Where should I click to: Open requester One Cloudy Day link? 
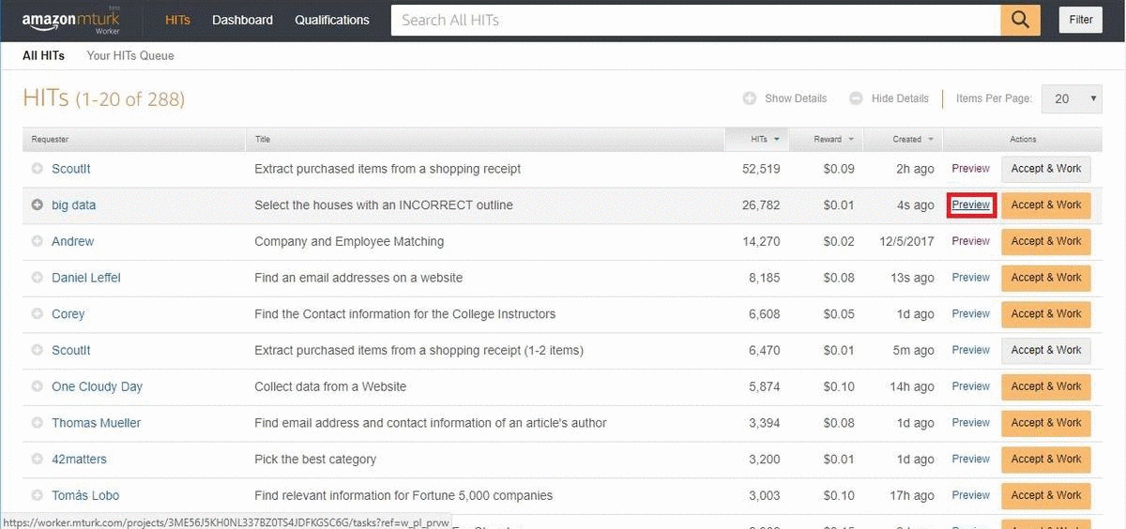pyautogui.click(x=97, y=386)
